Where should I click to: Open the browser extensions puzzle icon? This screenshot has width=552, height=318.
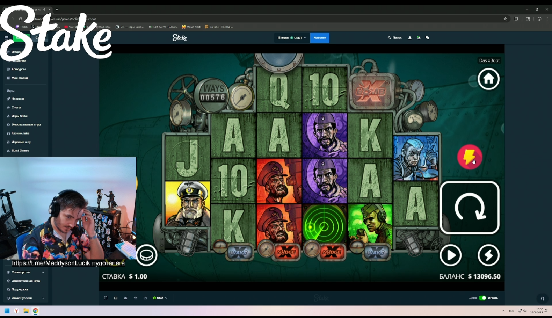516,19
